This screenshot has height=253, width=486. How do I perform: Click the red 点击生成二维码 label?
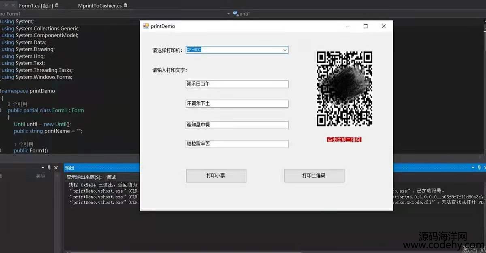344,139
